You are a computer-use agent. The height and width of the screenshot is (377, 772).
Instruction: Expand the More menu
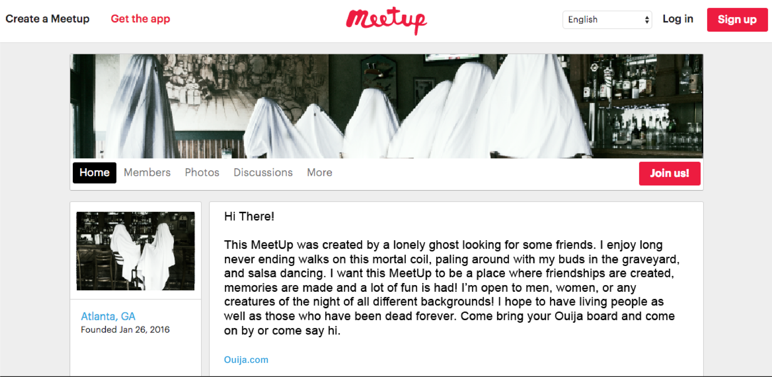pyautogui.click(x=320, y=172)
